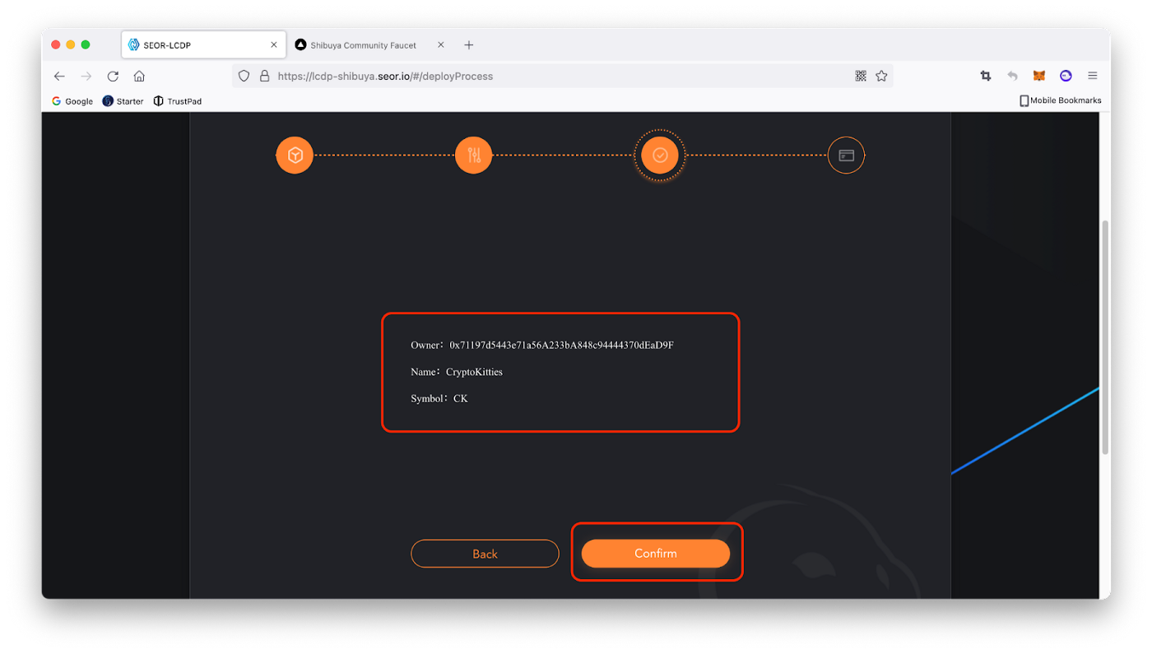Open the hamburger application menu
This screenshot has height=654, width=1152.
[x=1093, y=76]
